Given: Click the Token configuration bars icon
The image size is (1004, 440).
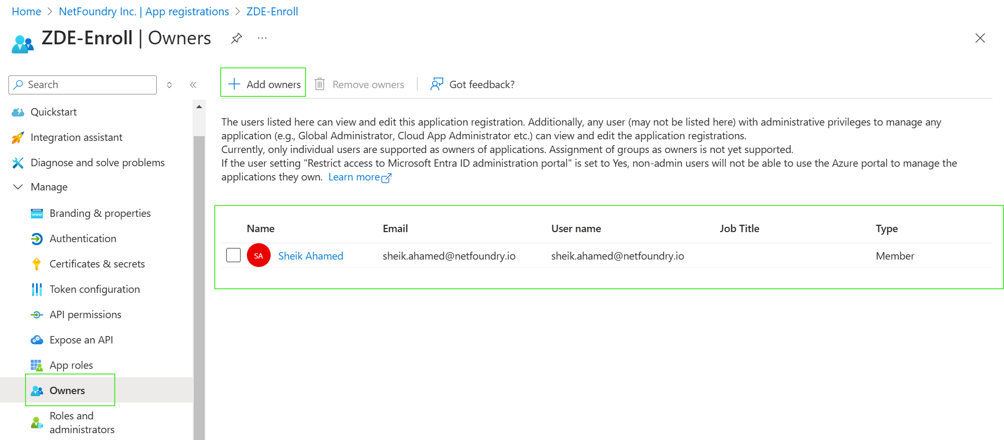Looking at the screenshot, I should pyautogui.click(x=36, y=289).
